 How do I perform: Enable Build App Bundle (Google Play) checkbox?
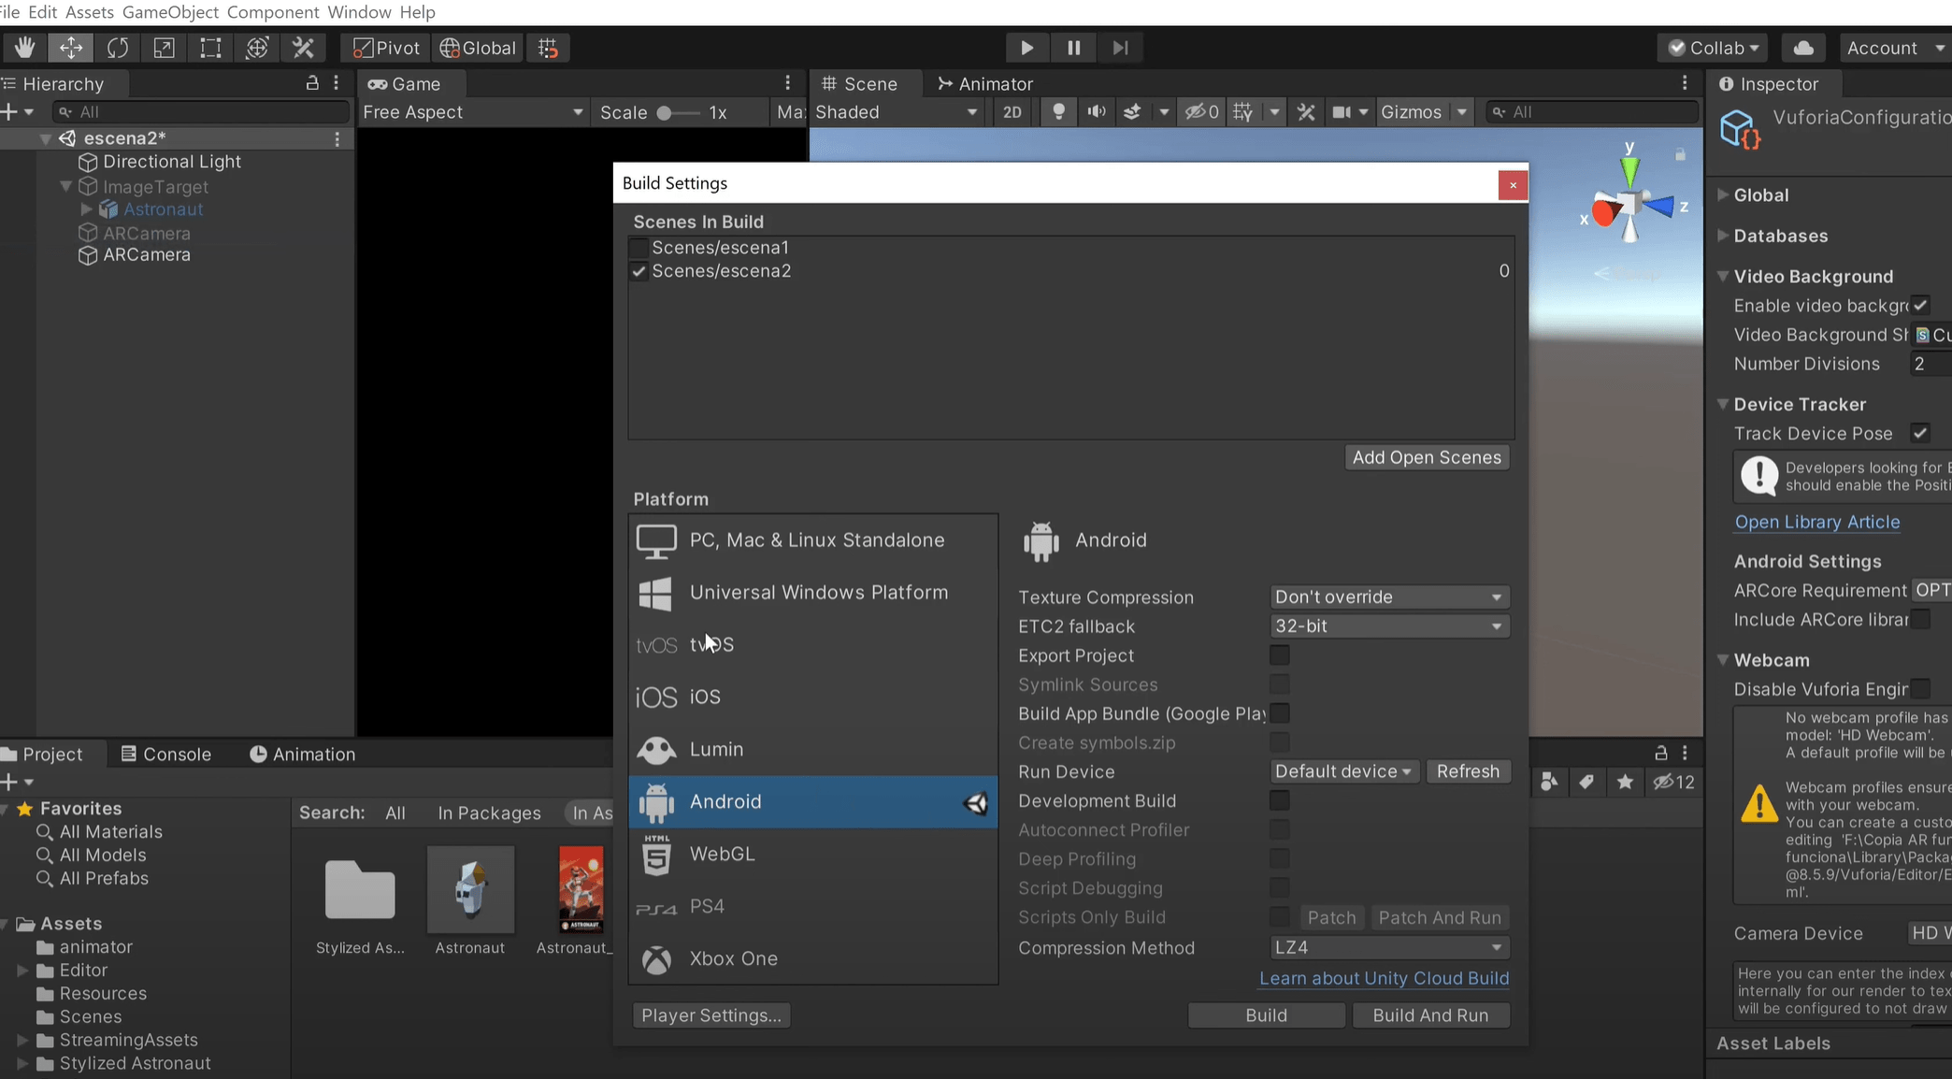click(1279, 713)
